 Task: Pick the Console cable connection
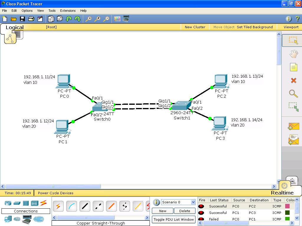71,206
